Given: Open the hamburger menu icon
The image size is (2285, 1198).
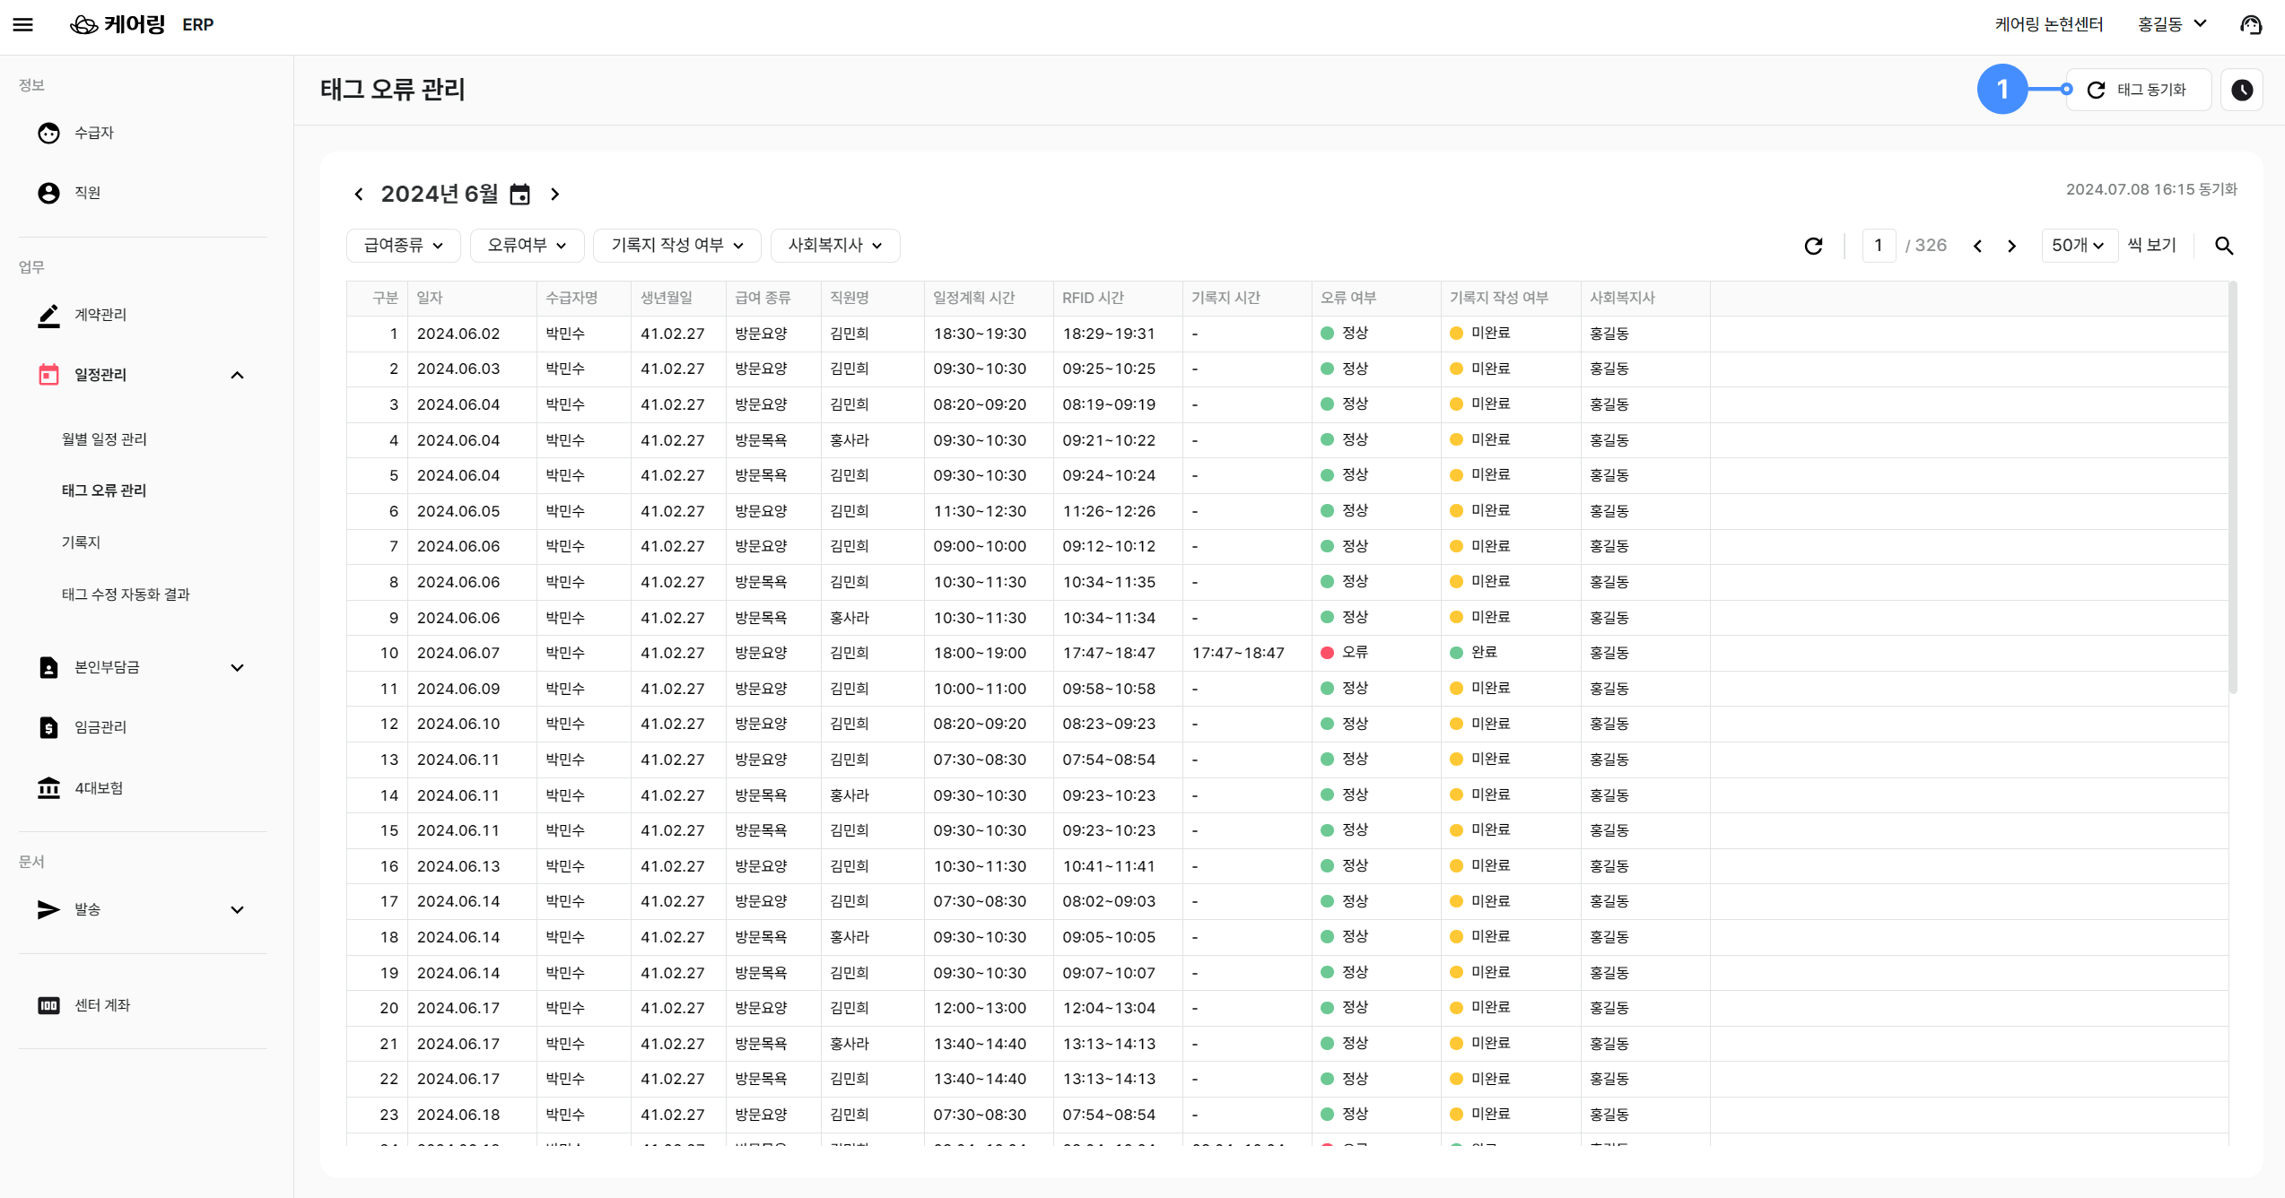Looking at the screenshot, I should [x=23, y=24].
